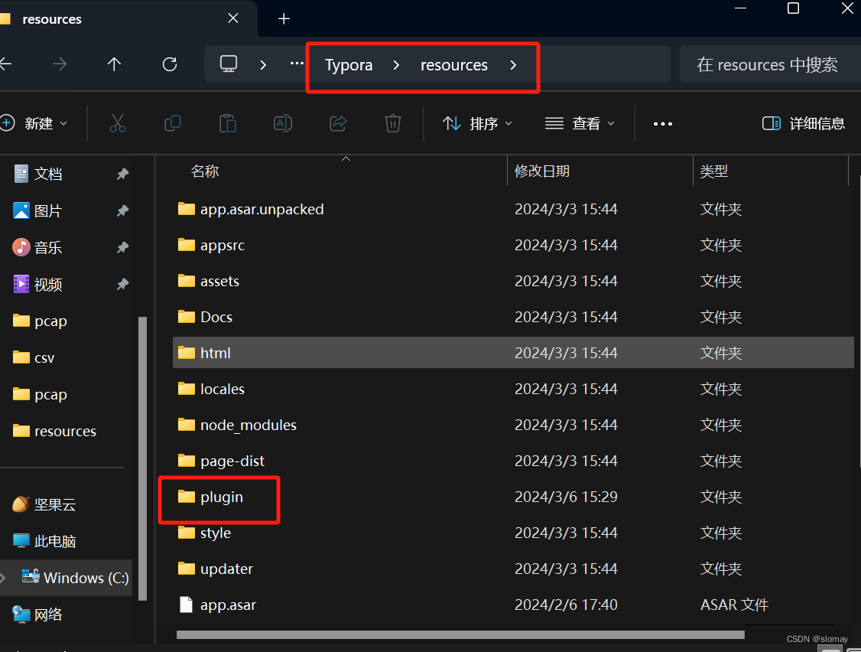Share the selected file using share icon
Screen dimensions: 861x652
tap(337, 122)
